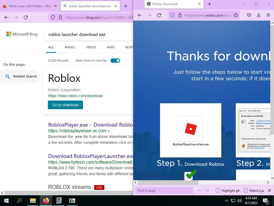
Task: Click the padlock icon in Bing address bar
Action: [60, 17]
